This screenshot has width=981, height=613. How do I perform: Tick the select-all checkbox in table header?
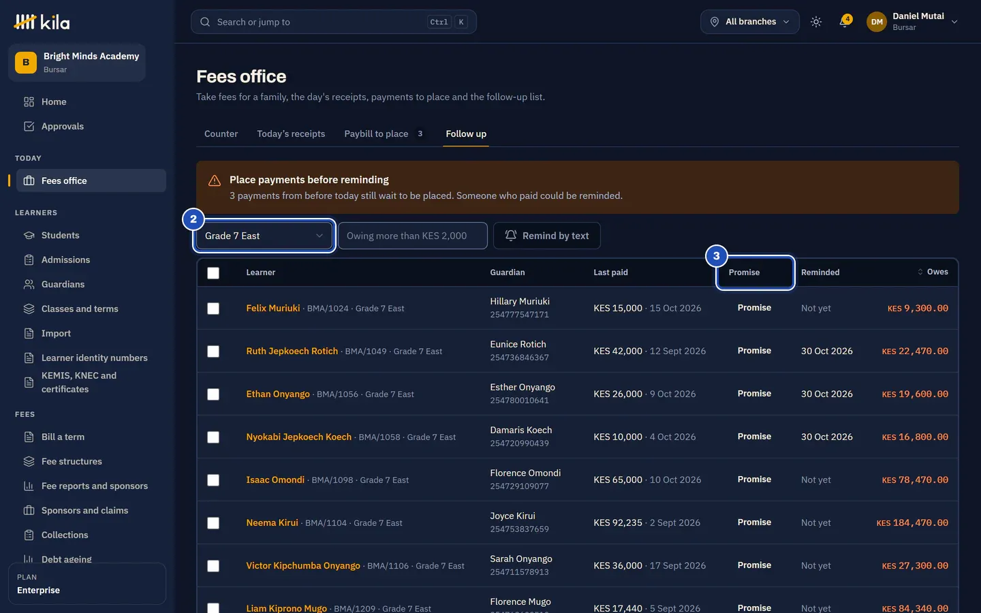pyautogui.click(x=213, y=272)
